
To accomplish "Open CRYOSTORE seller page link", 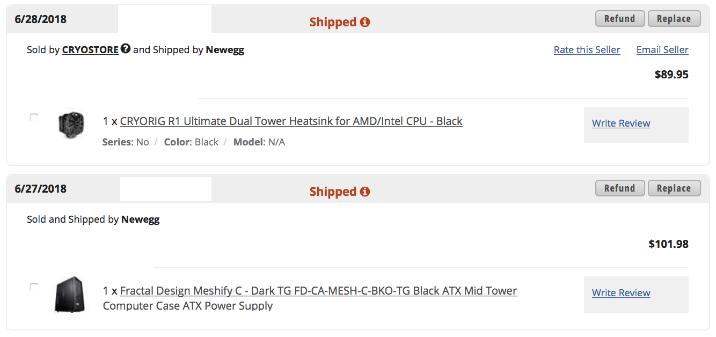I will [90, 50].
